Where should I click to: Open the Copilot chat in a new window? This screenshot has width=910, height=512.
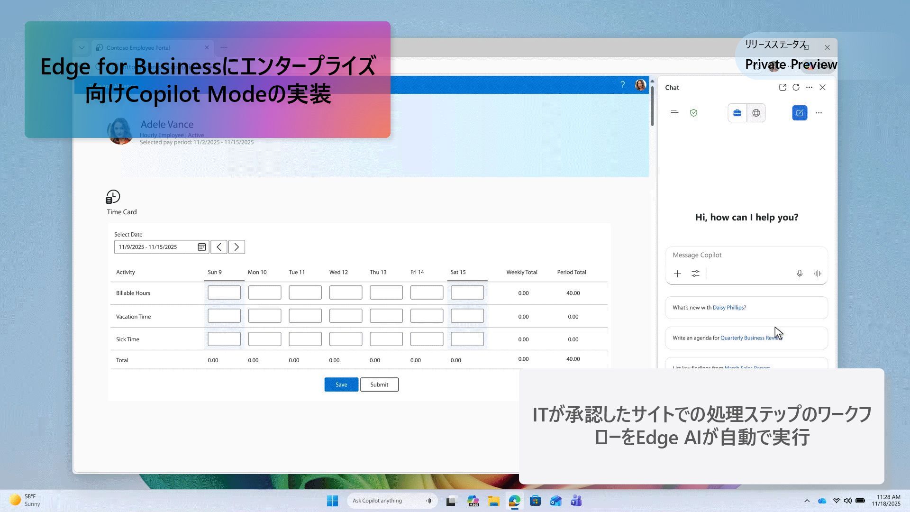(783, 87)
